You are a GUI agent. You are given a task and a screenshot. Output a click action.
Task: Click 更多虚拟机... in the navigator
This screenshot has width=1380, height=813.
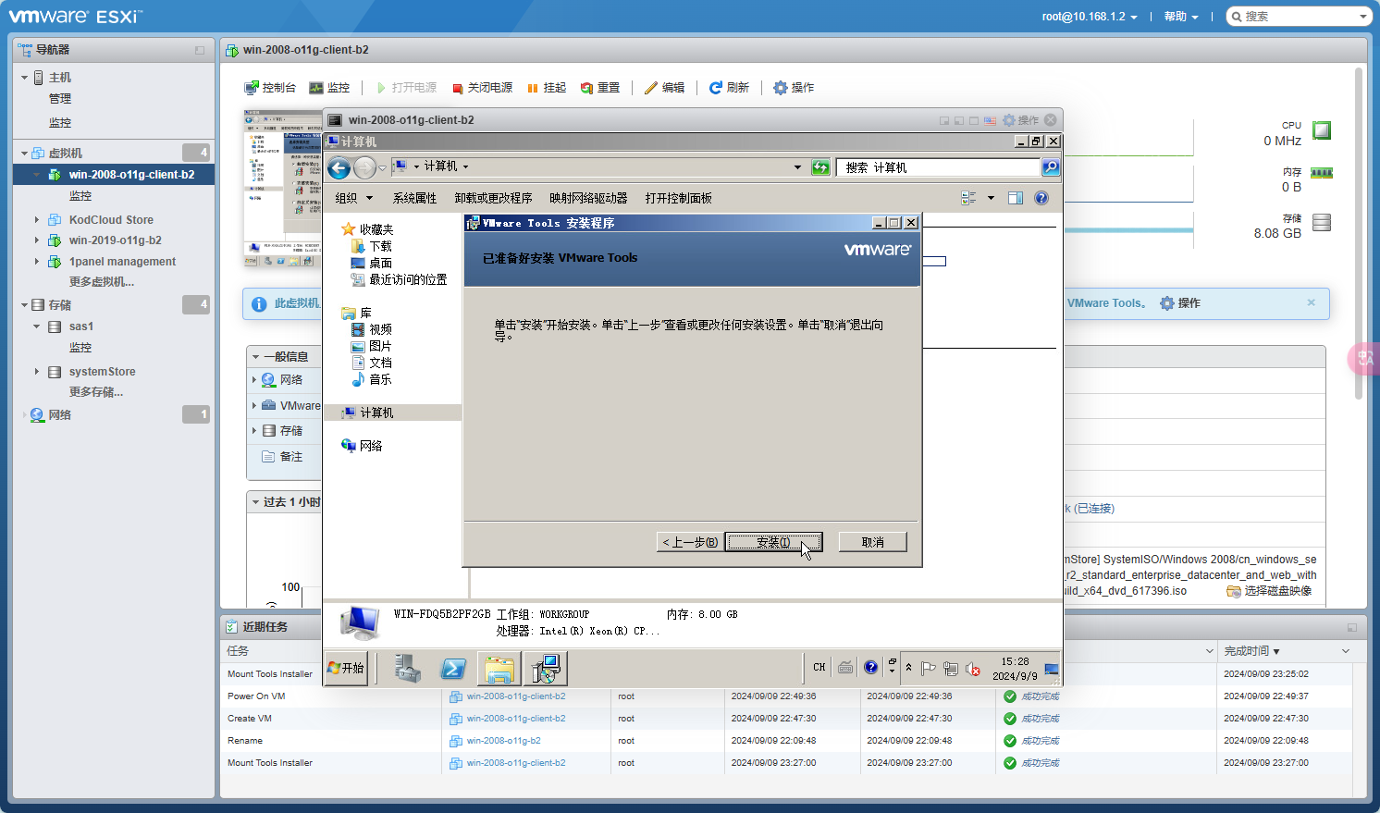click(x=102, y=282)
